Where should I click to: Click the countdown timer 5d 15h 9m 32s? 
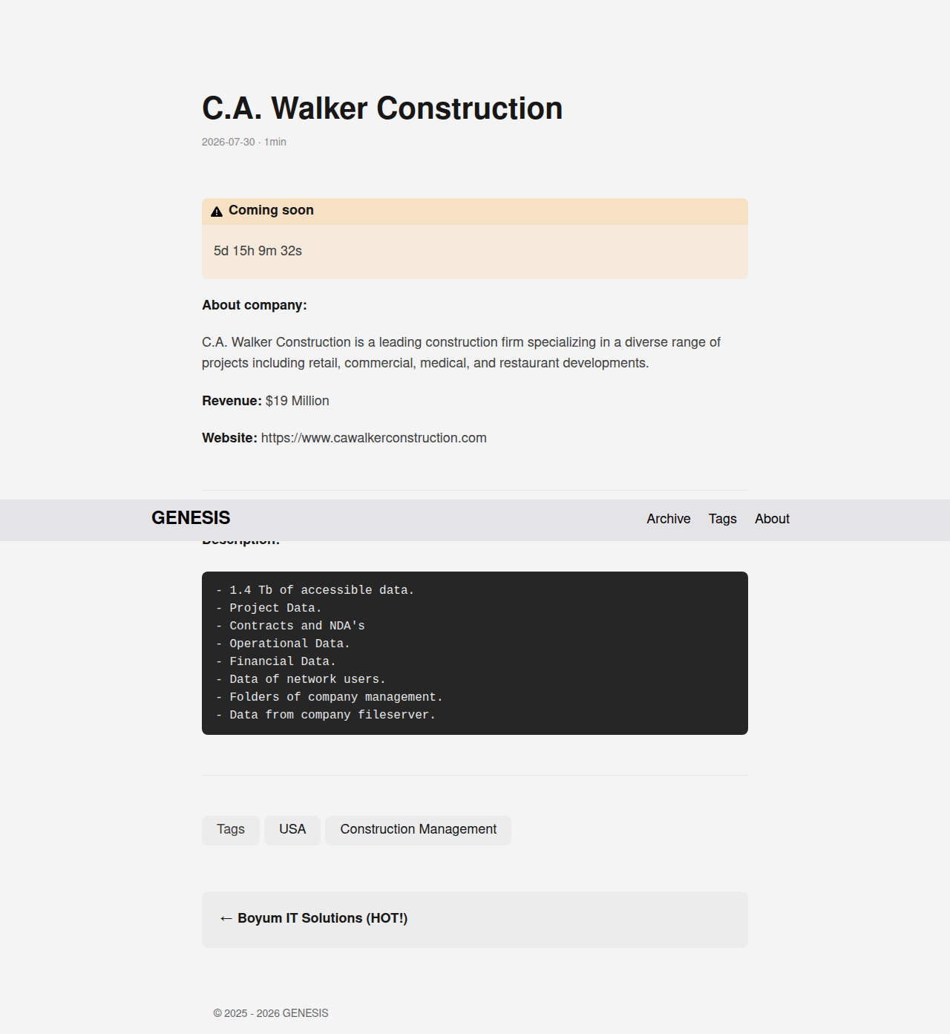click(x=258, y=251)
